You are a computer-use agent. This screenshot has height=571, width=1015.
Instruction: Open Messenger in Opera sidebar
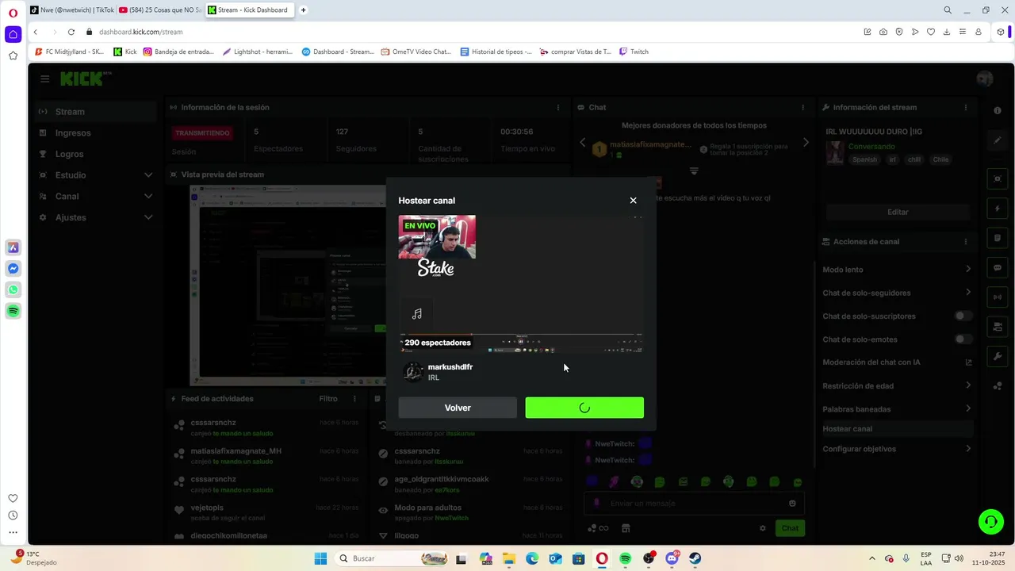[x=13, y=269]
